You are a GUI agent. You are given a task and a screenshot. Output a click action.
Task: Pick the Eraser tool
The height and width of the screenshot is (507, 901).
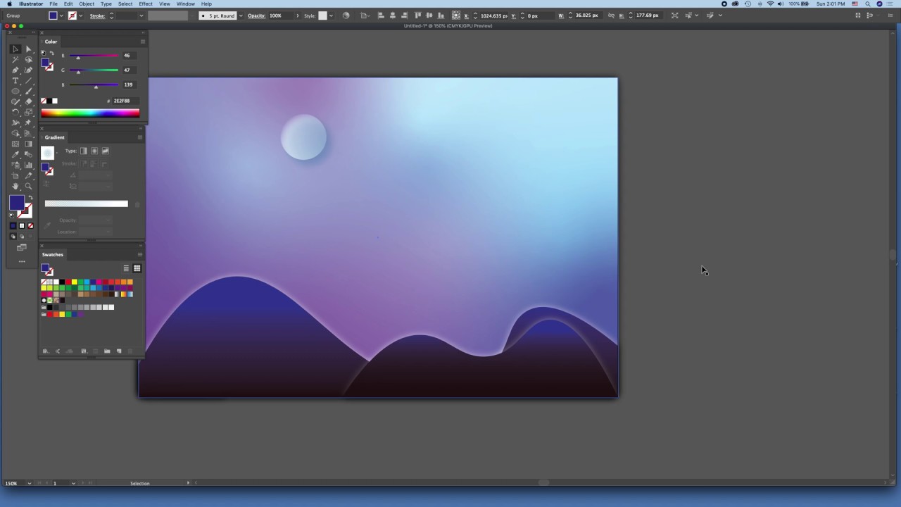click(x=29, y=101)
